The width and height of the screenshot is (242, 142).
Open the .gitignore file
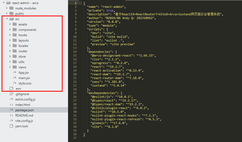pos(22,94)
